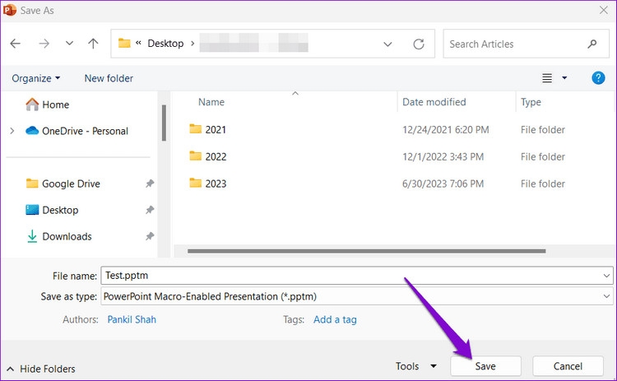Image resolution: width=617 pixels, height=381 pixels.
Task: Click the magnifier search icon
Action: [591, 44]
